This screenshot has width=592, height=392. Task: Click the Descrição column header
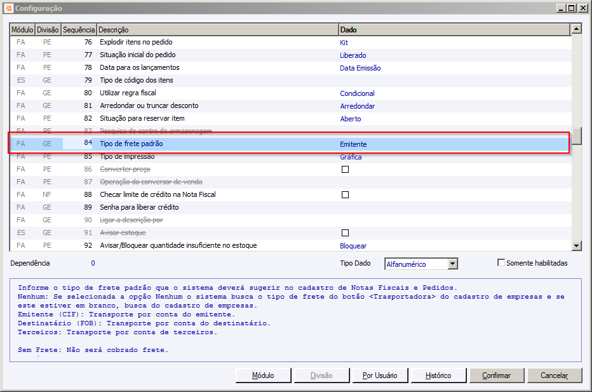click(217, 29)
